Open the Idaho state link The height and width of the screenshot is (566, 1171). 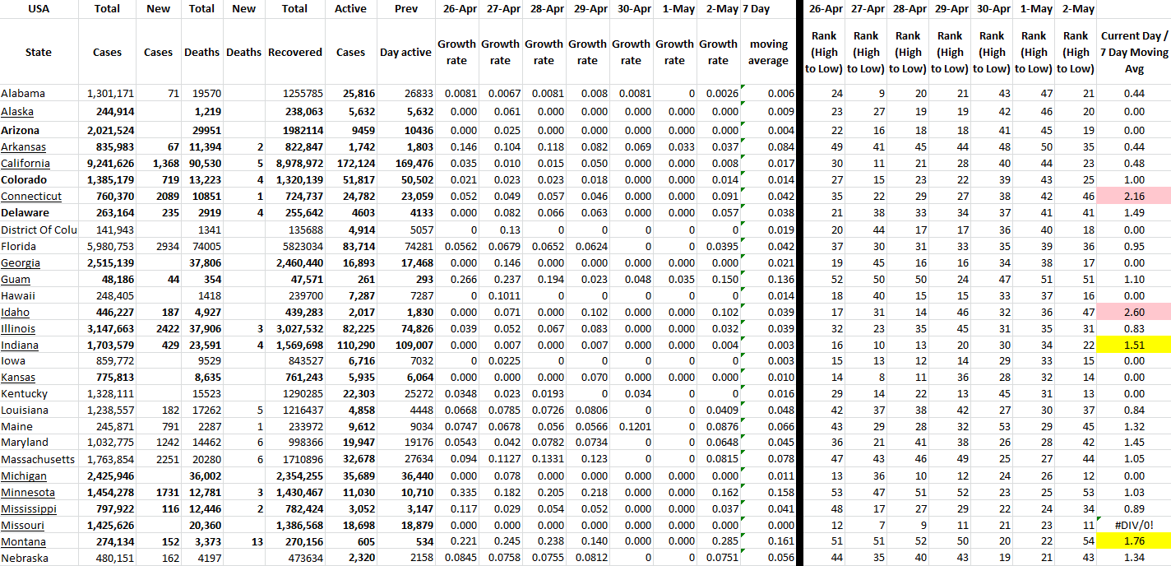(x=15, y=312)
